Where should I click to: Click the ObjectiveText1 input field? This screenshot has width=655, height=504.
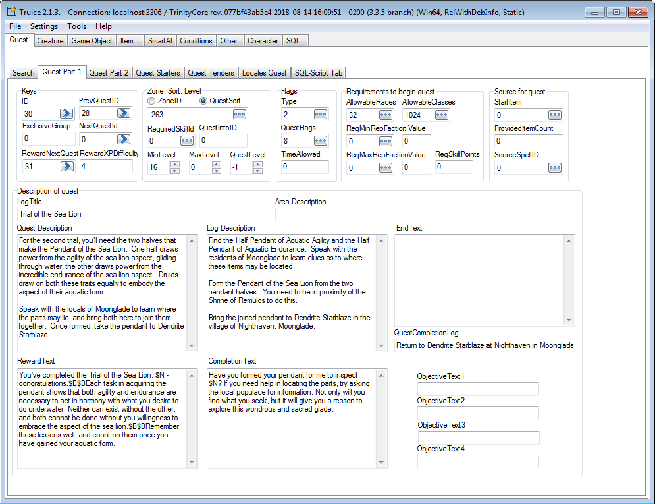478,389
